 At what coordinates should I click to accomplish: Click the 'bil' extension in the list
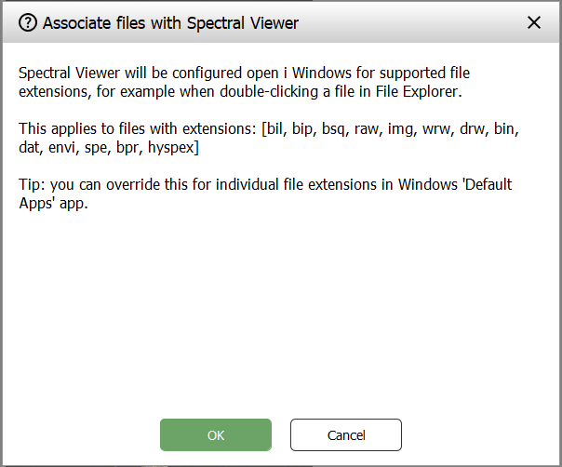277,127
